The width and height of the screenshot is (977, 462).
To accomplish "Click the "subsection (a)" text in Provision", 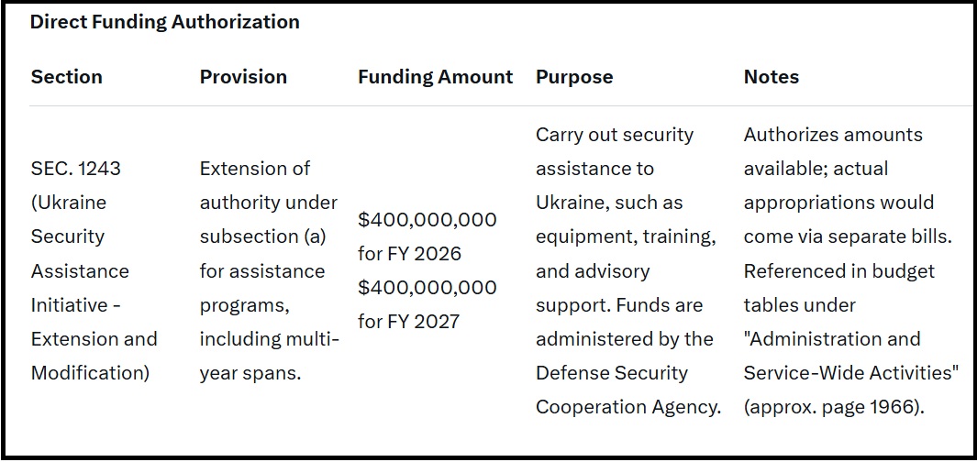I will click(x=262, y=236).
